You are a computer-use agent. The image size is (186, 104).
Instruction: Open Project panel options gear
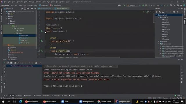click(x=32, y=9)
